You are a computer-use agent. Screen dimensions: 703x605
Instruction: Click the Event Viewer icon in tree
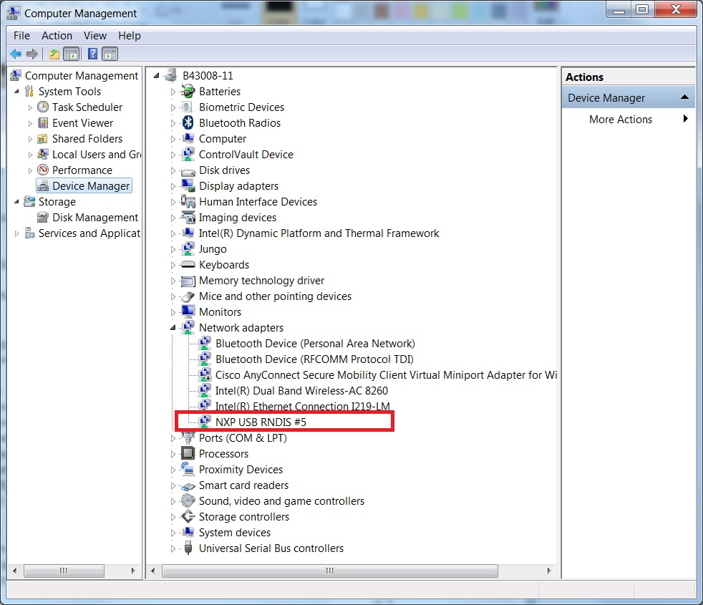click(x=43, y=123)
